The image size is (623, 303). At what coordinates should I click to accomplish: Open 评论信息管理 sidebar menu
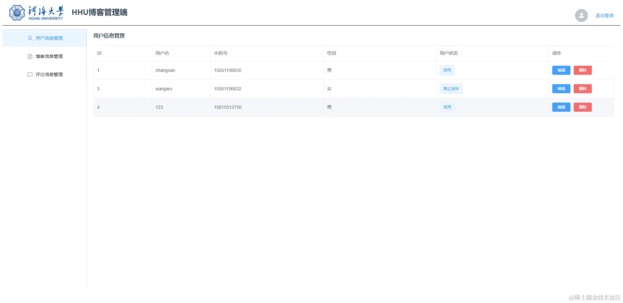pyautogui.click(x=44, y=74)
